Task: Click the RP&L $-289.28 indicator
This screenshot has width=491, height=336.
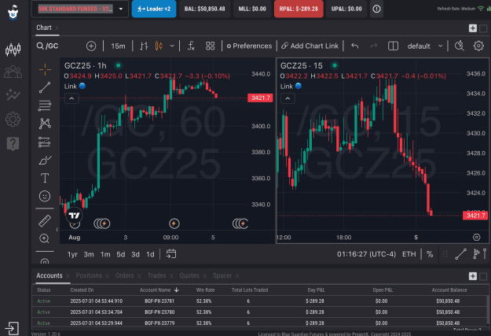Action: [x=299, y=9]
